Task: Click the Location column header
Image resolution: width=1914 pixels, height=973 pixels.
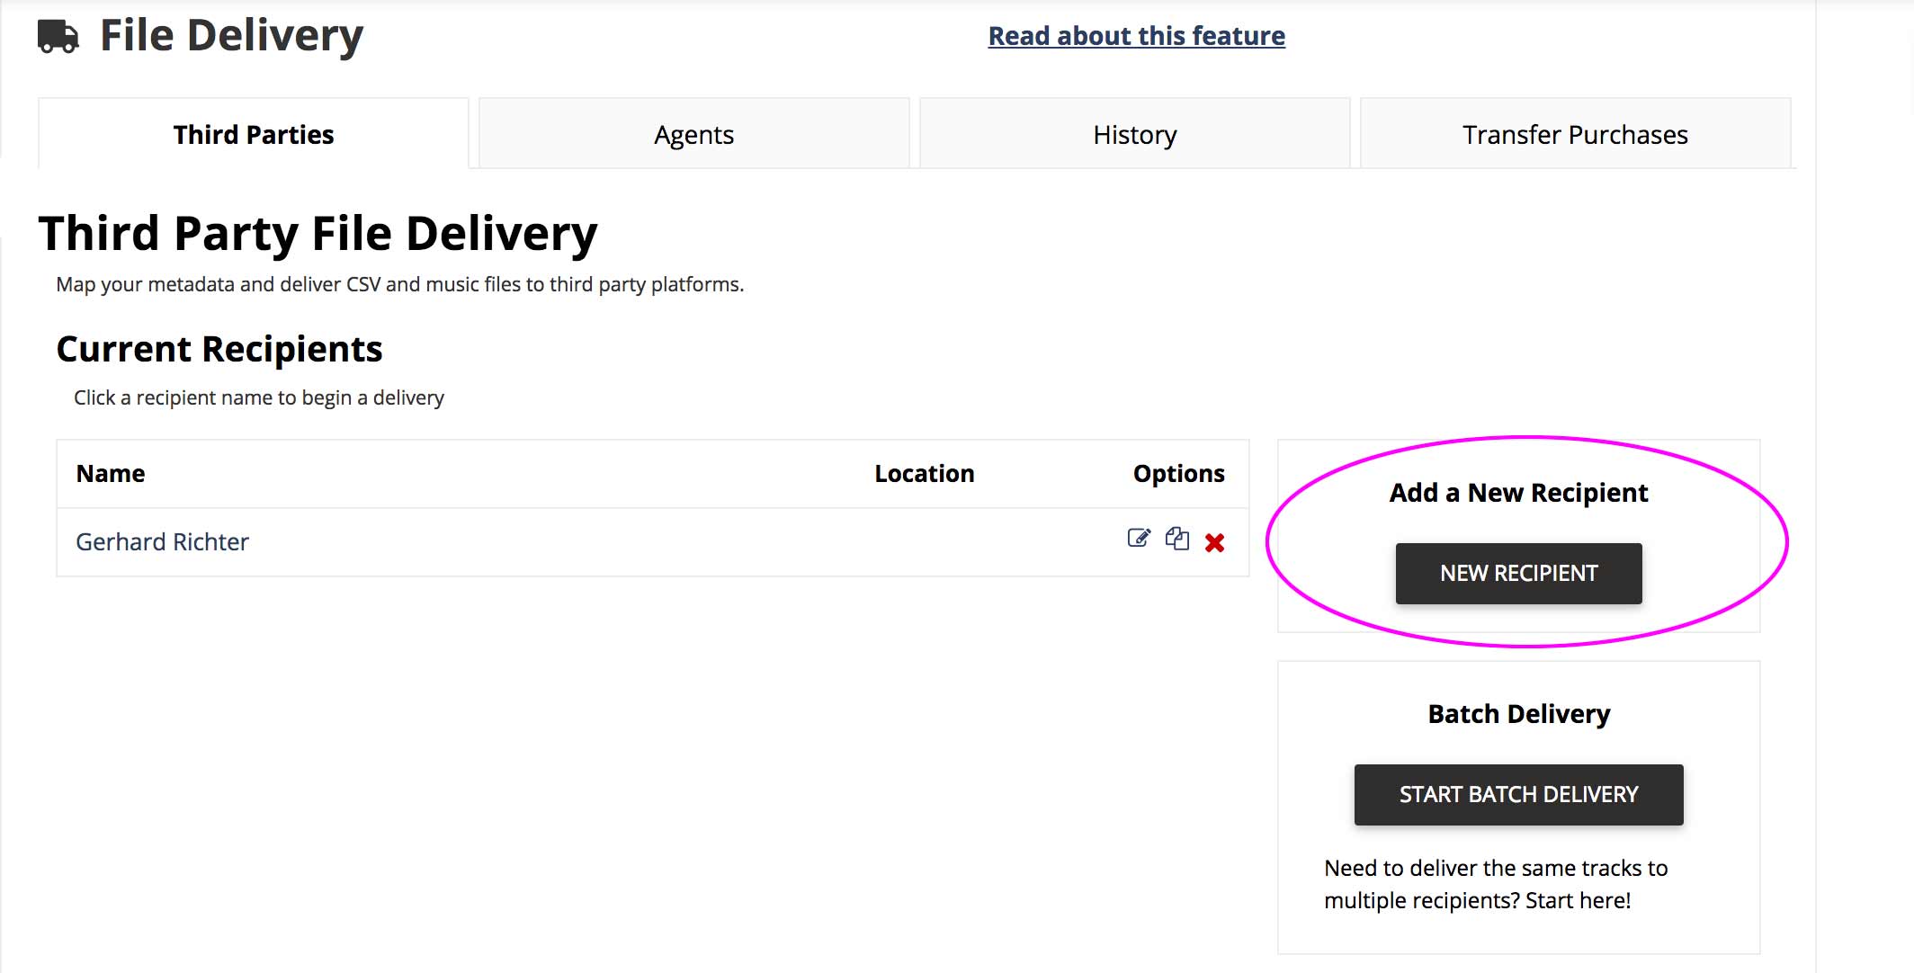Action: [924, 474]
